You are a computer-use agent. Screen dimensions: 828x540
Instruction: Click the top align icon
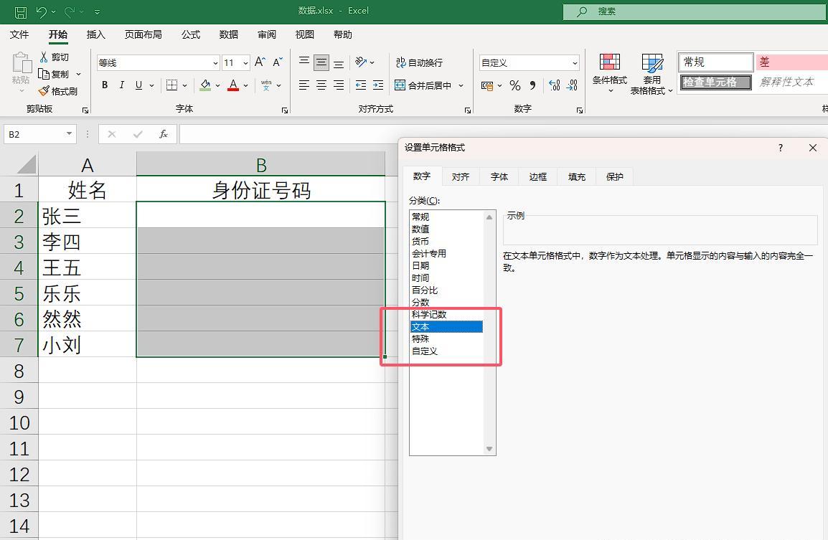pyautogui.click(x=304, y=62)
